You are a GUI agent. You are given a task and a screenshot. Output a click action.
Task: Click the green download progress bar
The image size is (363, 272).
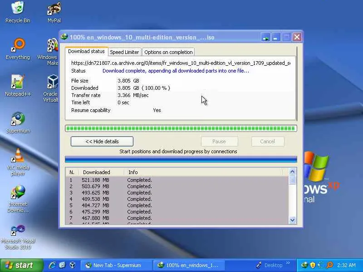181,128
